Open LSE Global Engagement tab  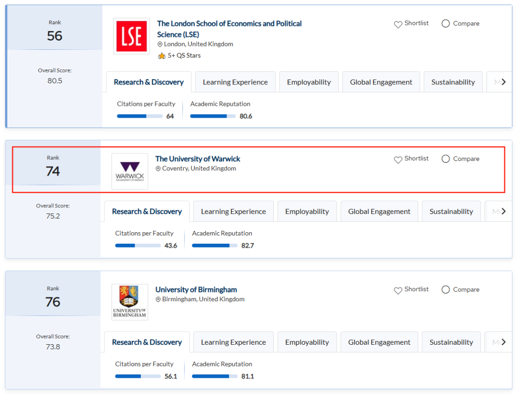[381, 82]
